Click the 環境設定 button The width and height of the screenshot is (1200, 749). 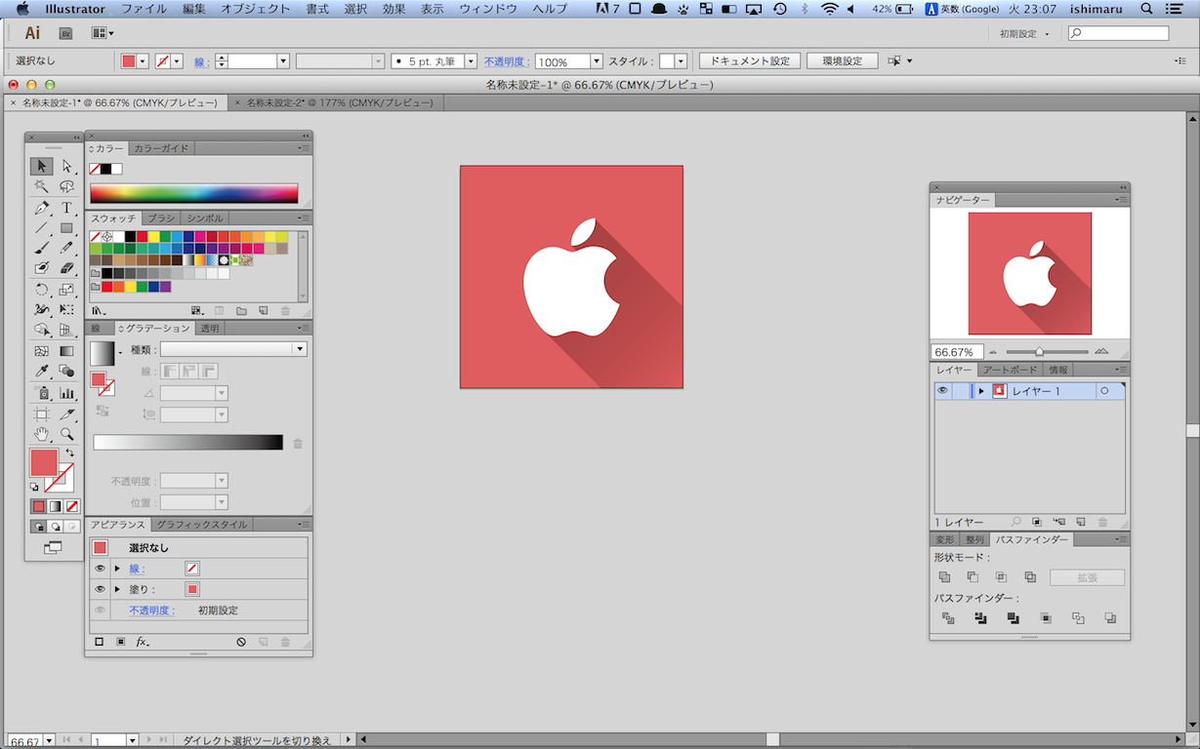pyautogui.click(x=842, y=60)
